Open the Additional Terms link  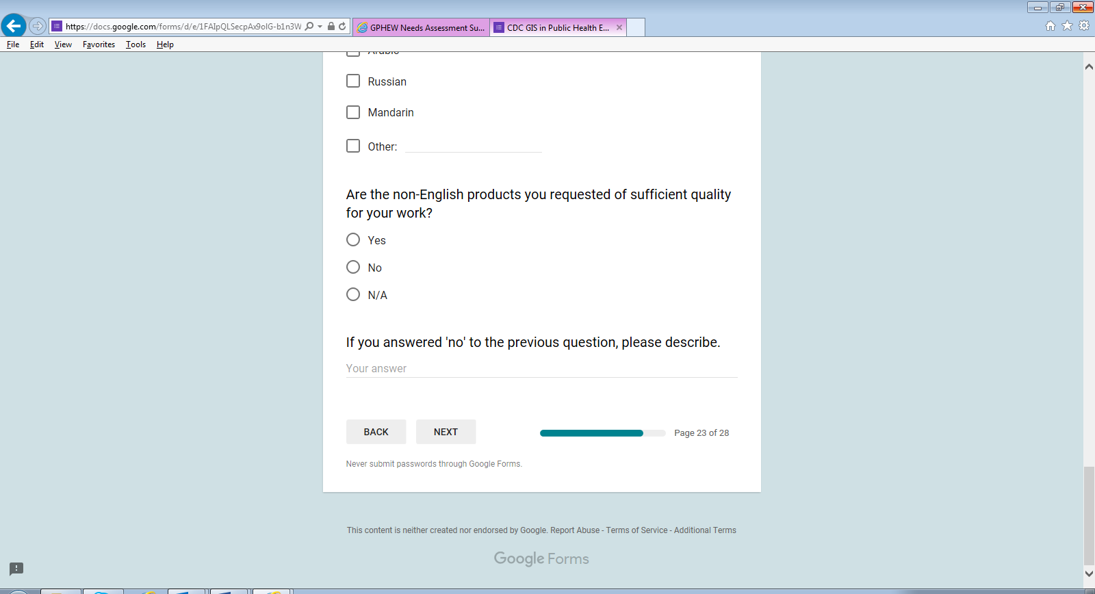tap(705, 530)
